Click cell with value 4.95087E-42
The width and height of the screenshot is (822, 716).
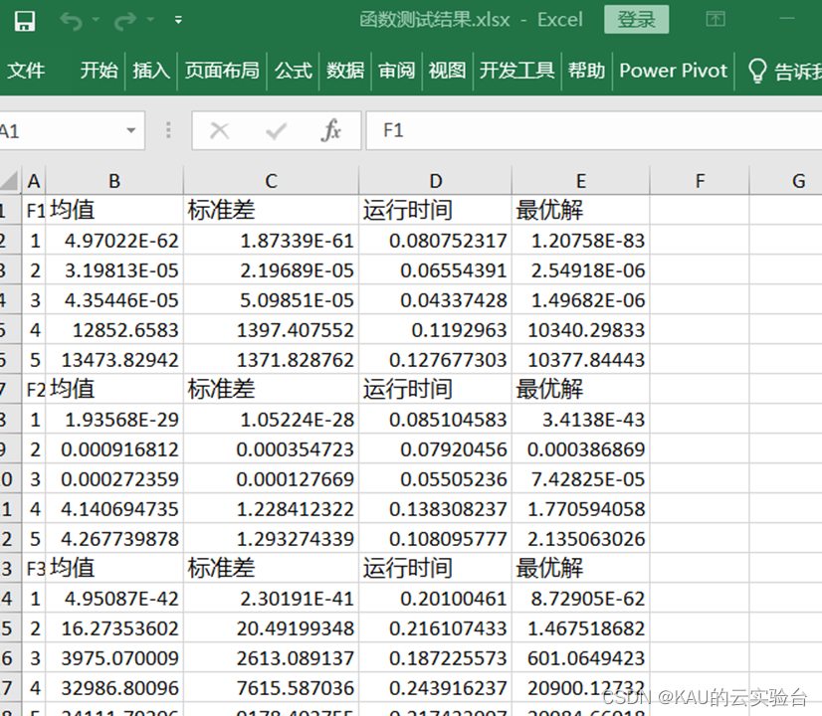[x=114, y=598]
